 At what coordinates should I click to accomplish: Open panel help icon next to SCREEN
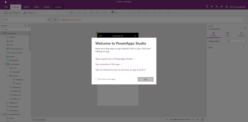(x=245, y=28)
